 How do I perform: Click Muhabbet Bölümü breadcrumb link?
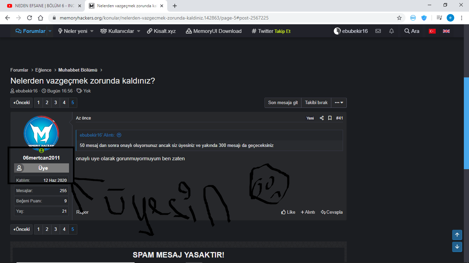[x=78, y=70]
